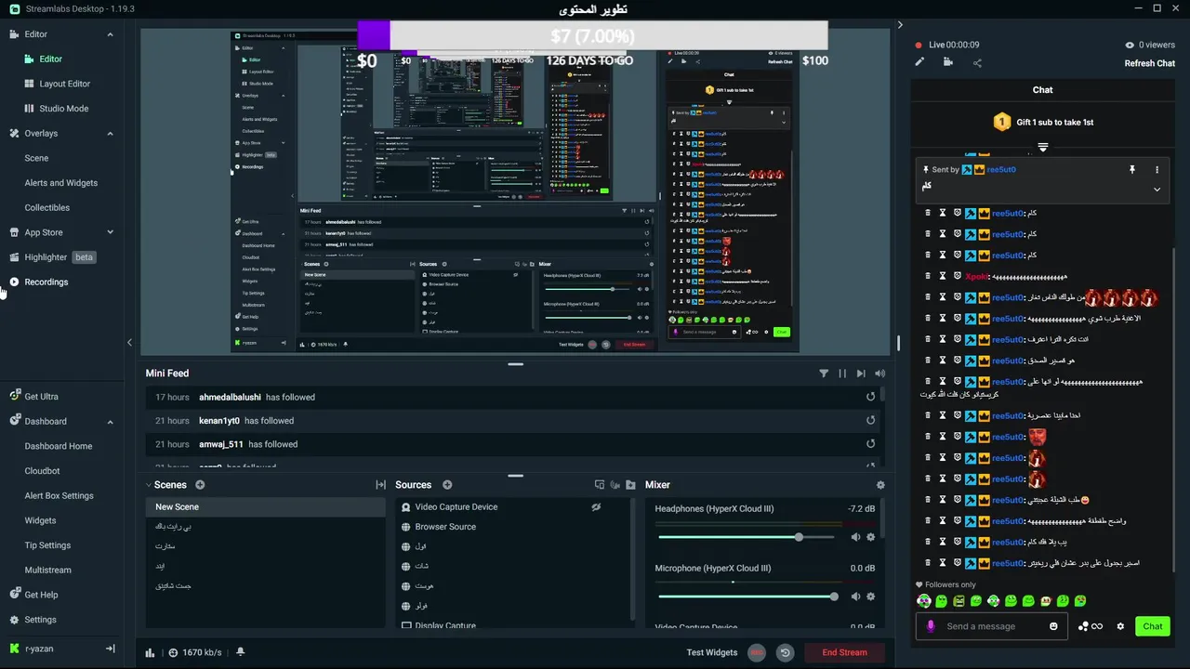
Task: Click pinned message pin icon
Action: (x=1131, y=170)
